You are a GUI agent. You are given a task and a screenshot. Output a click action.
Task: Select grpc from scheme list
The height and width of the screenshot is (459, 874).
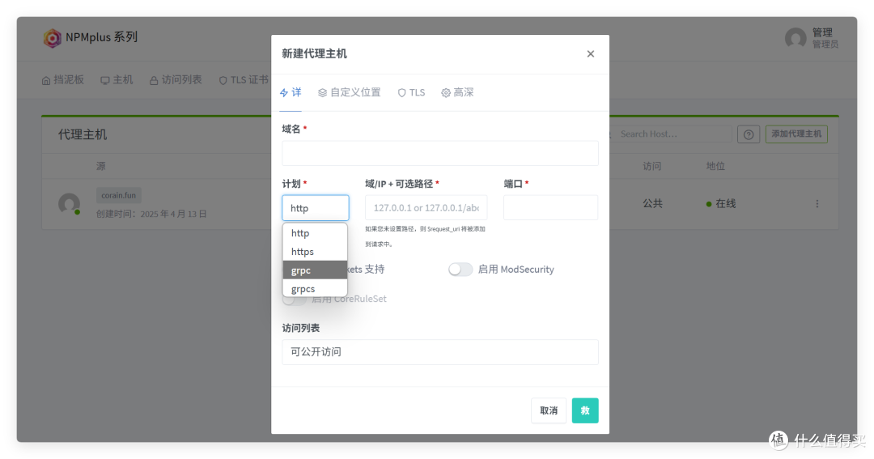click(x=315, y=270)
